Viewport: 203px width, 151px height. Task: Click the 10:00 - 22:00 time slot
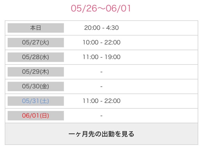click(101, 43)
